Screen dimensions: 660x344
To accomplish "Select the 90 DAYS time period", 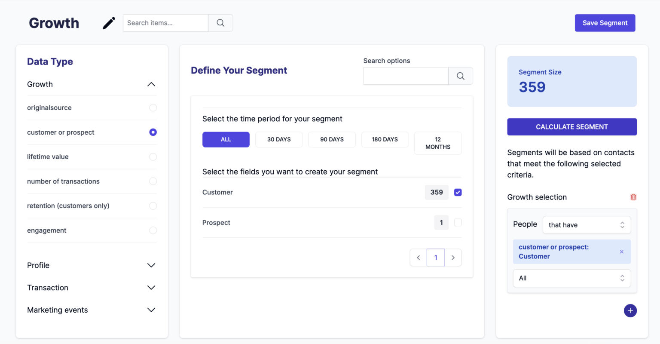I will click(332, 139).
